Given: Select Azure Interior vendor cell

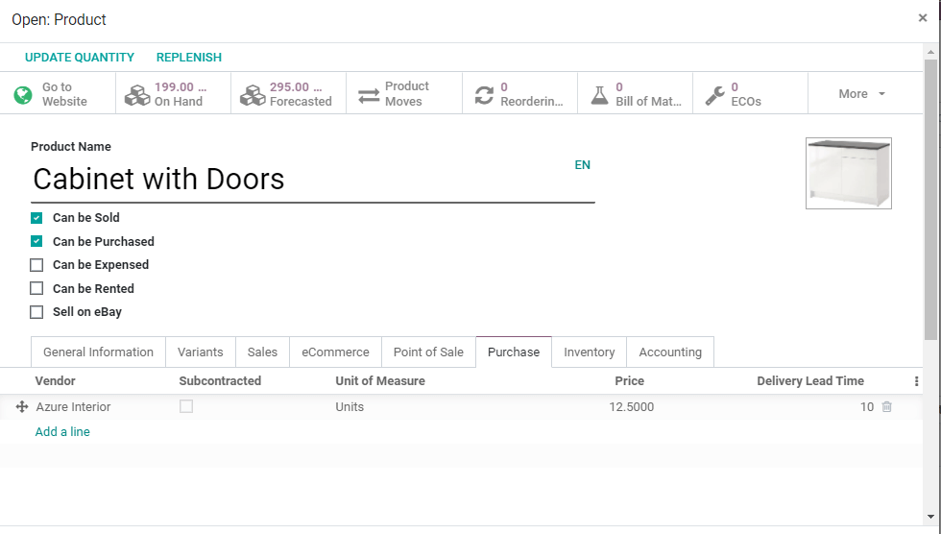Looking at the screenshot, I should (x=73, y=407).
